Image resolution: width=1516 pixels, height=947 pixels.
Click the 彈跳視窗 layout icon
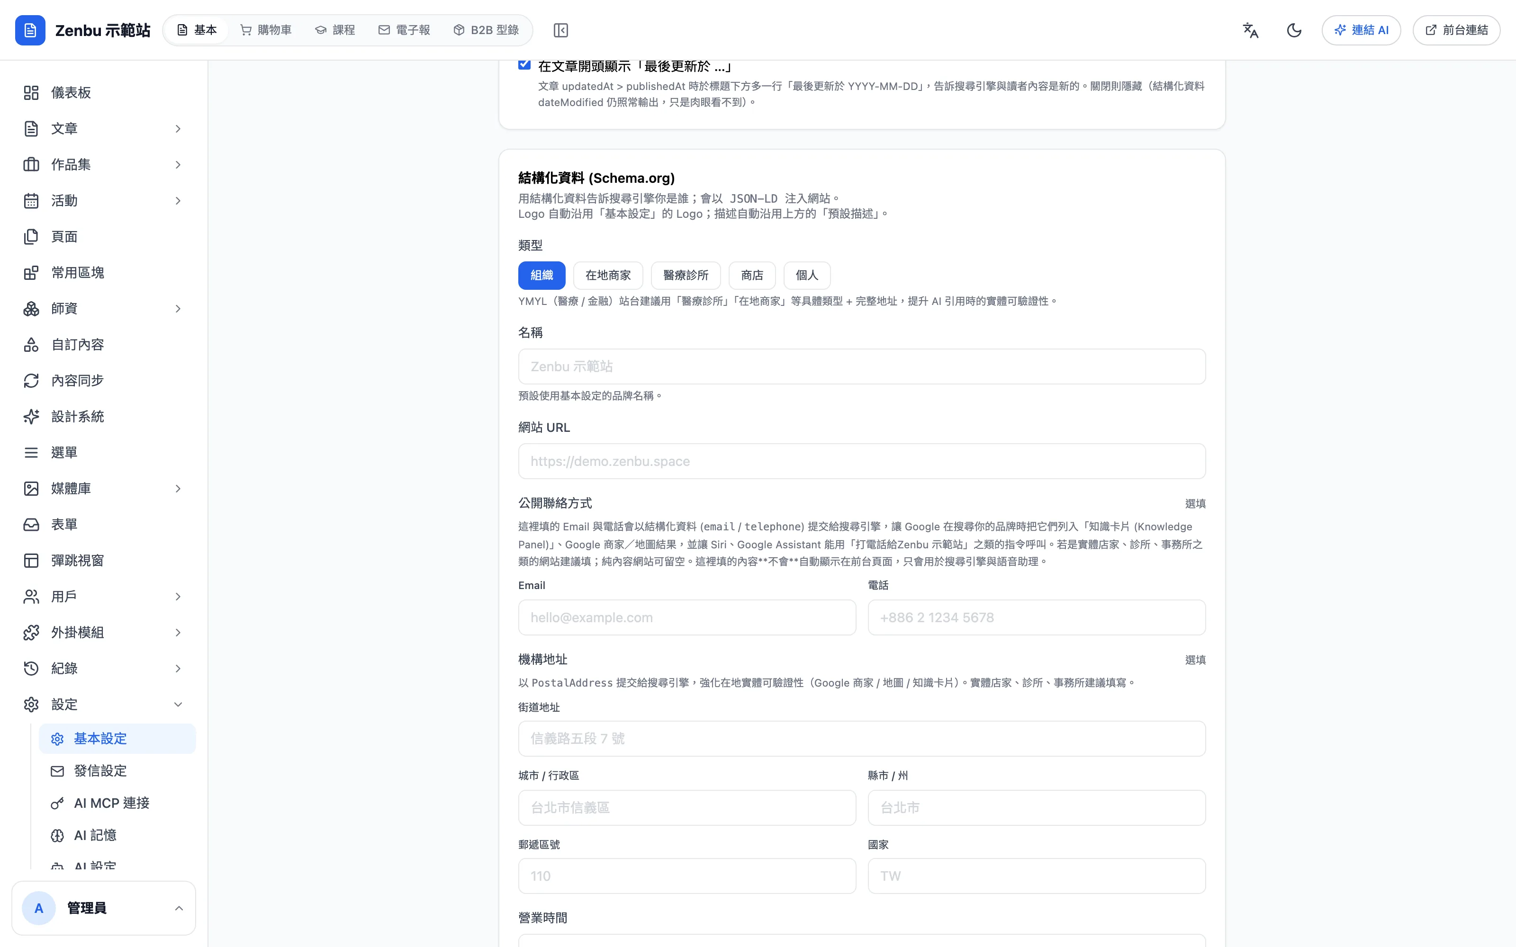coord(31,561)
